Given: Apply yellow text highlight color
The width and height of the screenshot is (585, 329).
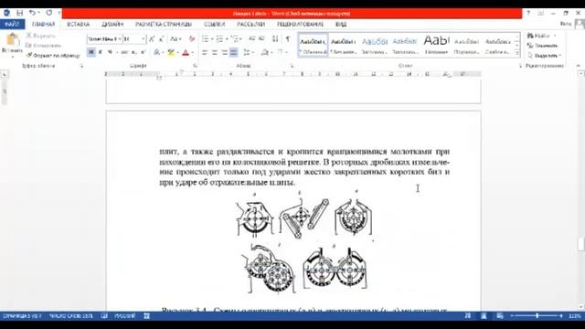Looking at the screenshot, I should coord(171,52).
